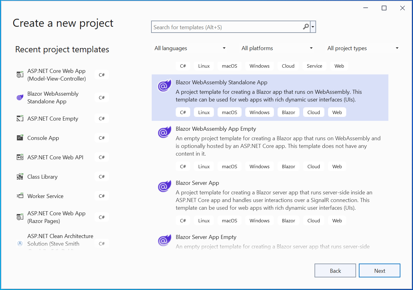
Task: Click the search magnifier icon
Action: 306,27
